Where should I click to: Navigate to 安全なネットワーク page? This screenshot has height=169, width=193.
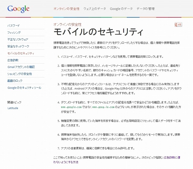tap(18, 46)
